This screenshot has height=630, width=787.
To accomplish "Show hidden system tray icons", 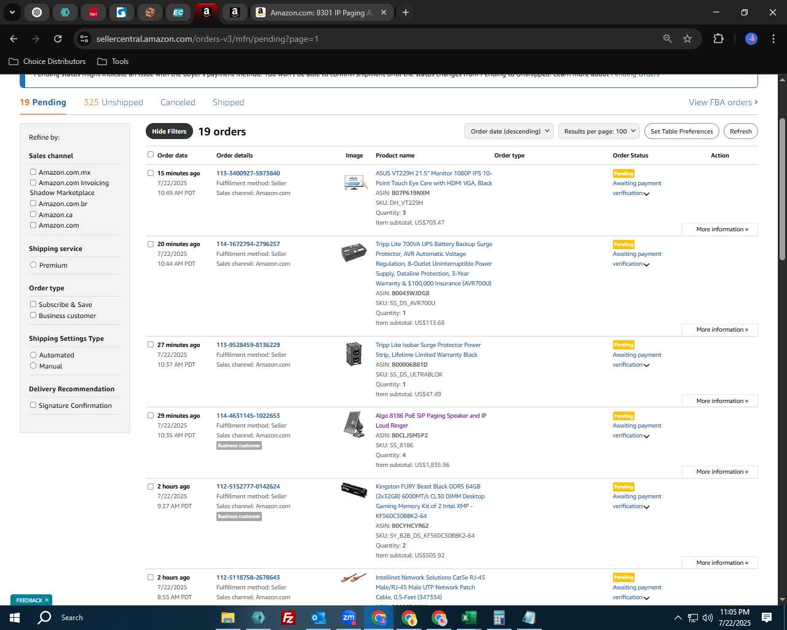I will [x=678, y=618].
